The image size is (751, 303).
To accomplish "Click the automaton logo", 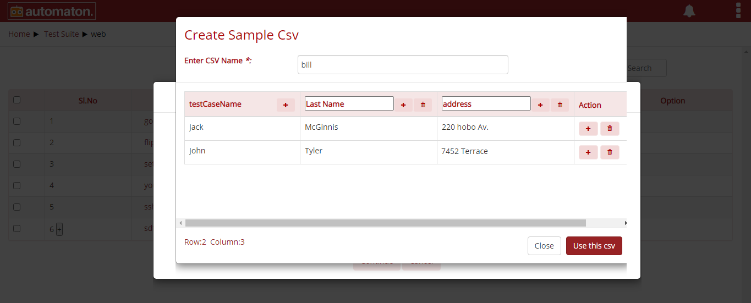I will tap(52, 10).
